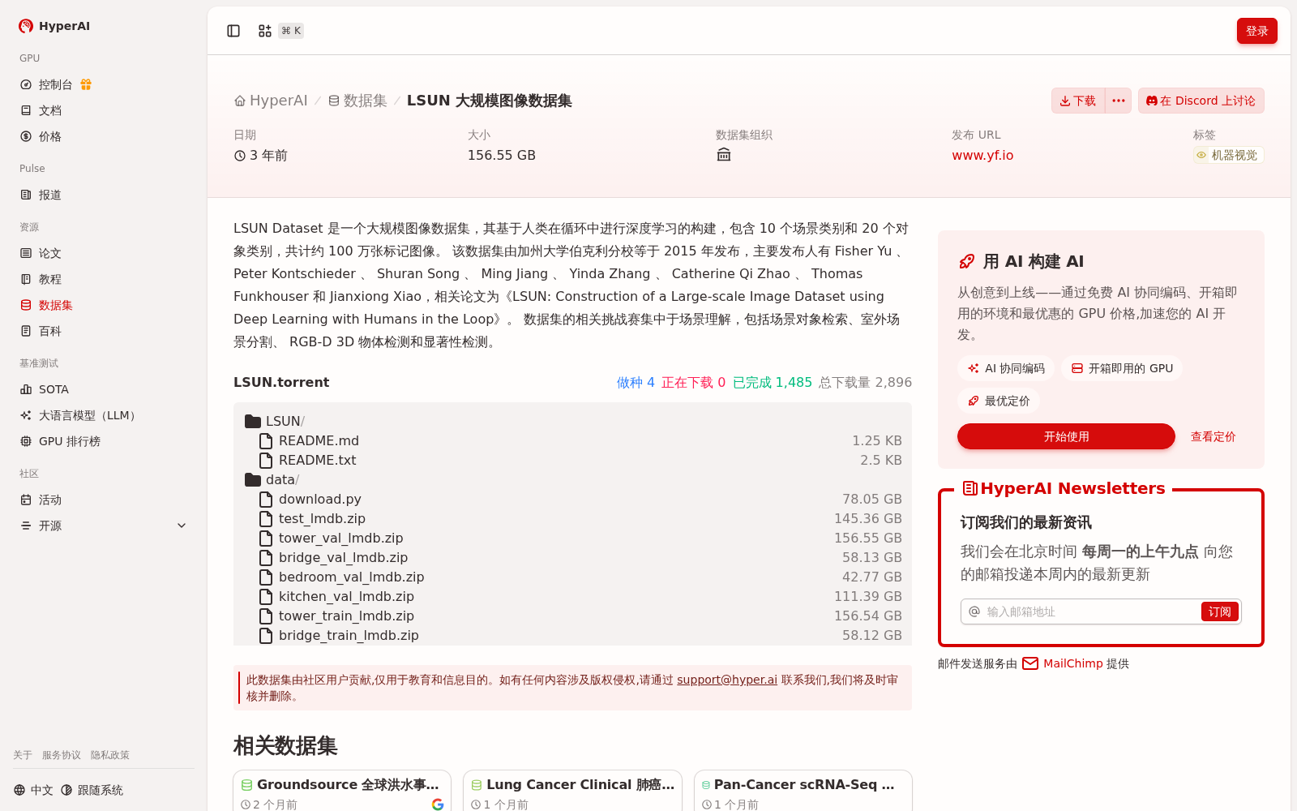Click the data folder icon

pyautogui.click(x=253, y=479)
